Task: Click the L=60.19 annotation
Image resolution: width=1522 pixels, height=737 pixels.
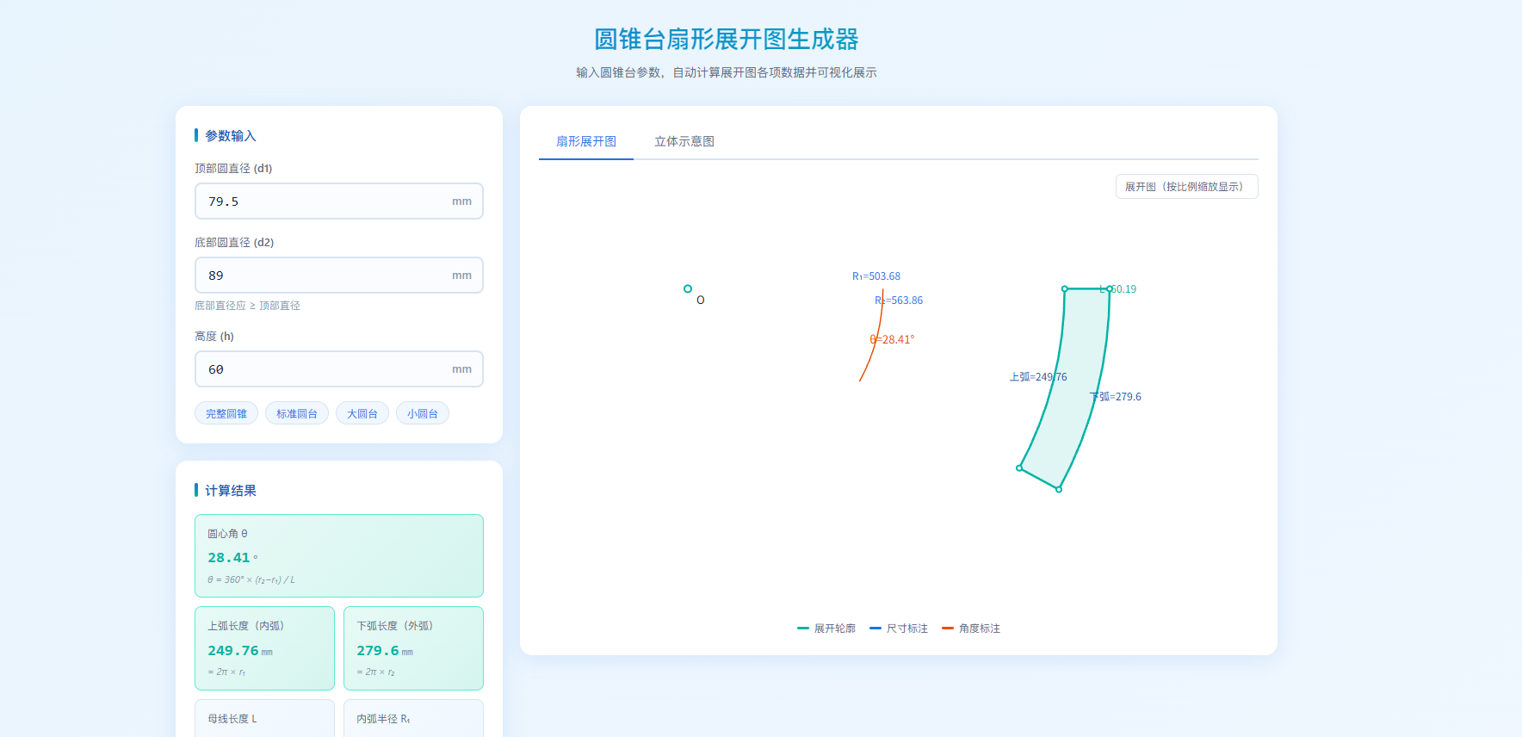Action: pos(1117,289)
